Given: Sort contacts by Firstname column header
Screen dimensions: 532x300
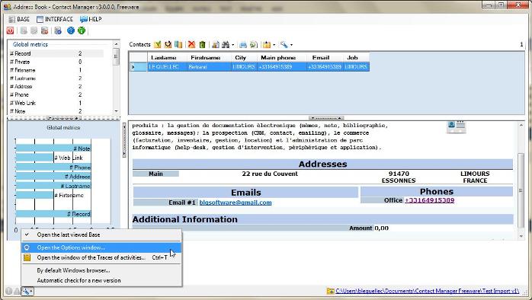Looking at the screenshot, I should pos(209,58).
